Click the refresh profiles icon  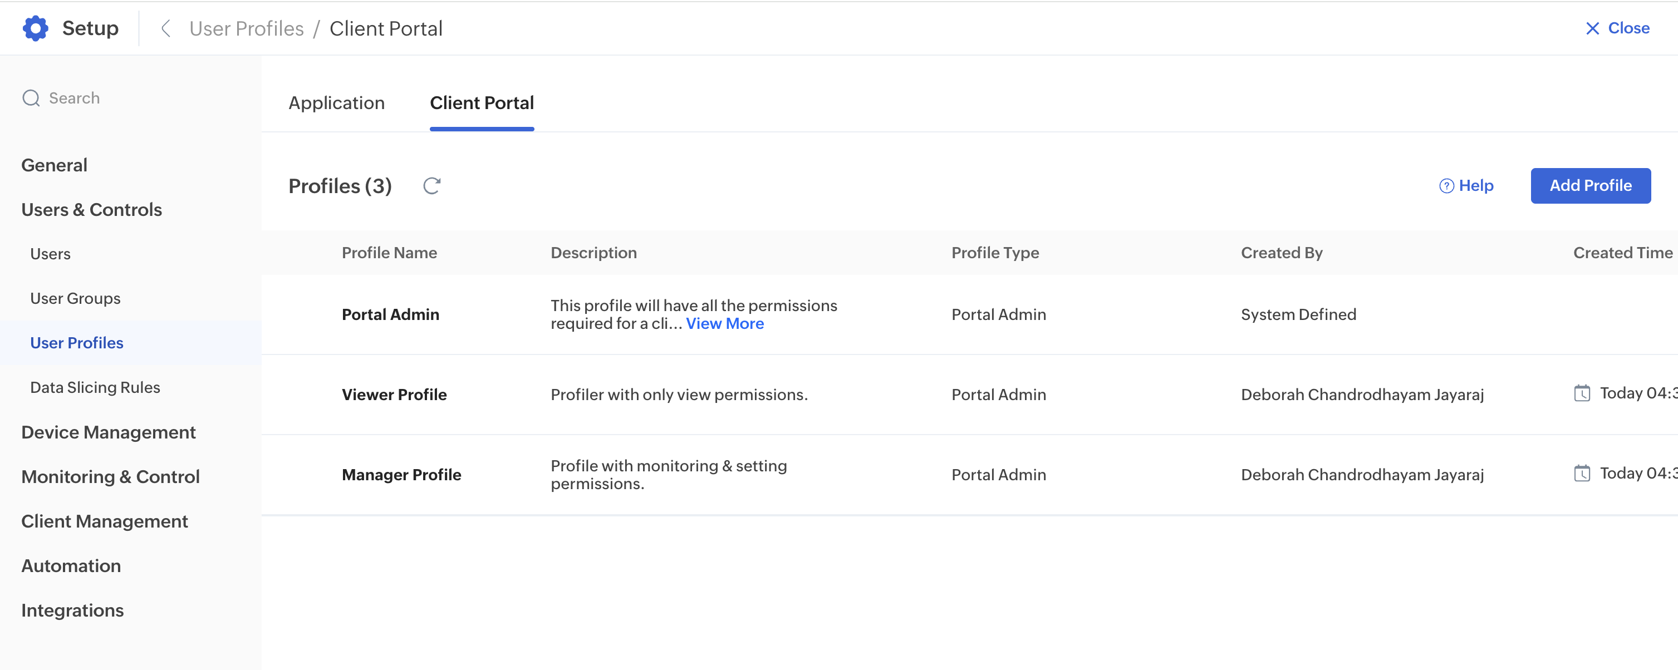tap(432, 185)
